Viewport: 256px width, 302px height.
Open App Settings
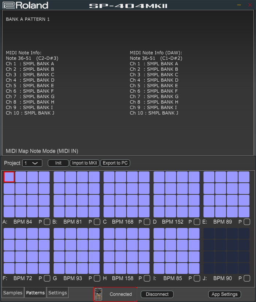[x=225, y=294]
